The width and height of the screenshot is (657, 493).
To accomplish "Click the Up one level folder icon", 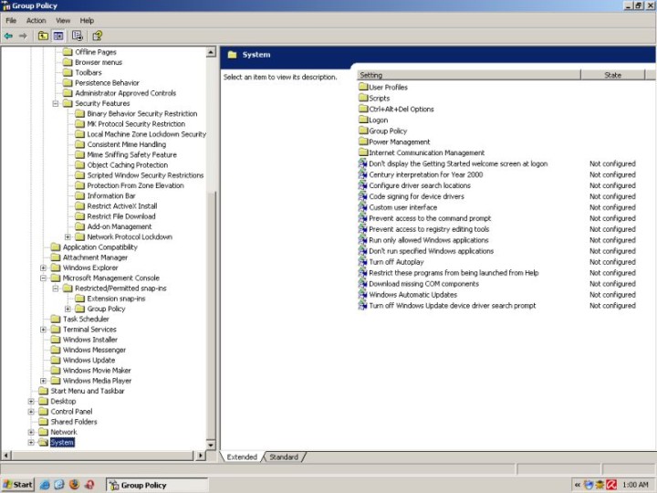I will [43, 36].
